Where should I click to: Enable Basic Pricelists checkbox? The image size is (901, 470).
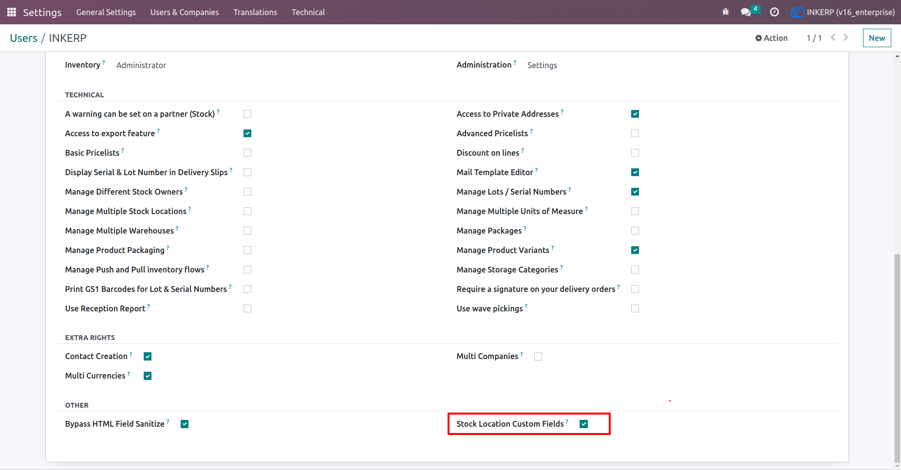(247, 153)
